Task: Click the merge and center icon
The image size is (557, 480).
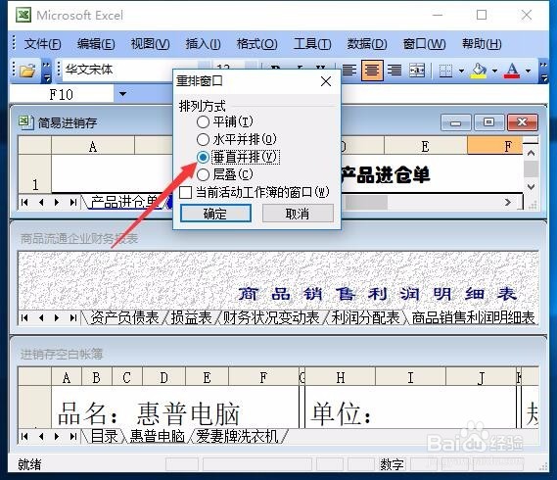Action: click(417, 71)
